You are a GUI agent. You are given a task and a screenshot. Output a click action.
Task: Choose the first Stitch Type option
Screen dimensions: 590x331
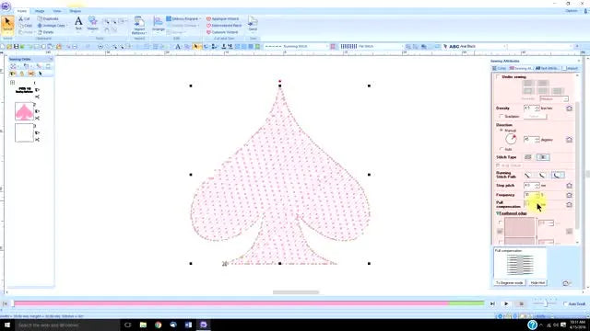[528, 157]
